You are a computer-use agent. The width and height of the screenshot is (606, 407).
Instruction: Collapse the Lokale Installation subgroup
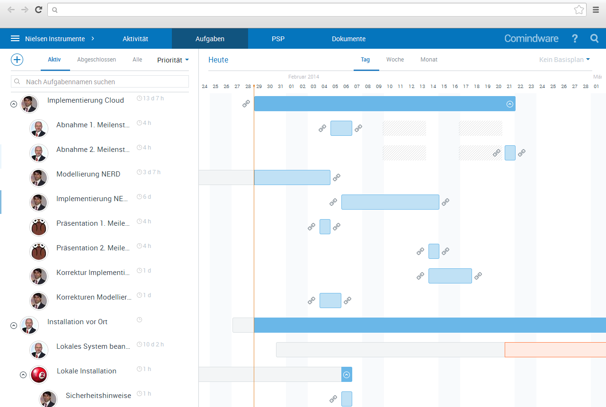pyautogui.click(x=23, y=375)
